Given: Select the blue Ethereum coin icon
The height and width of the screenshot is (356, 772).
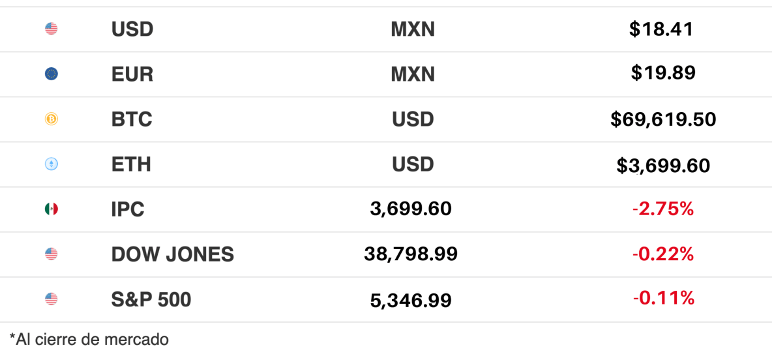Looking at the screenshot, I should [x=52, y=164].
